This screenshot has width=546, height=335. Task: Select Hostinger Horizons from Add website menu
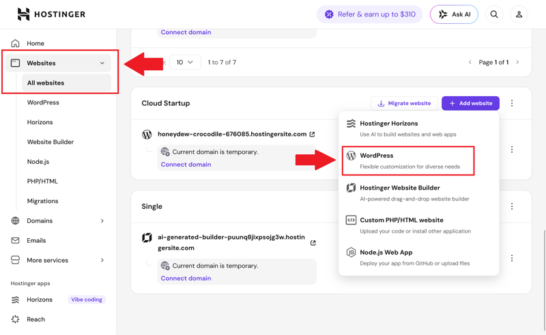pyautogui.click(x=418, y=128)
